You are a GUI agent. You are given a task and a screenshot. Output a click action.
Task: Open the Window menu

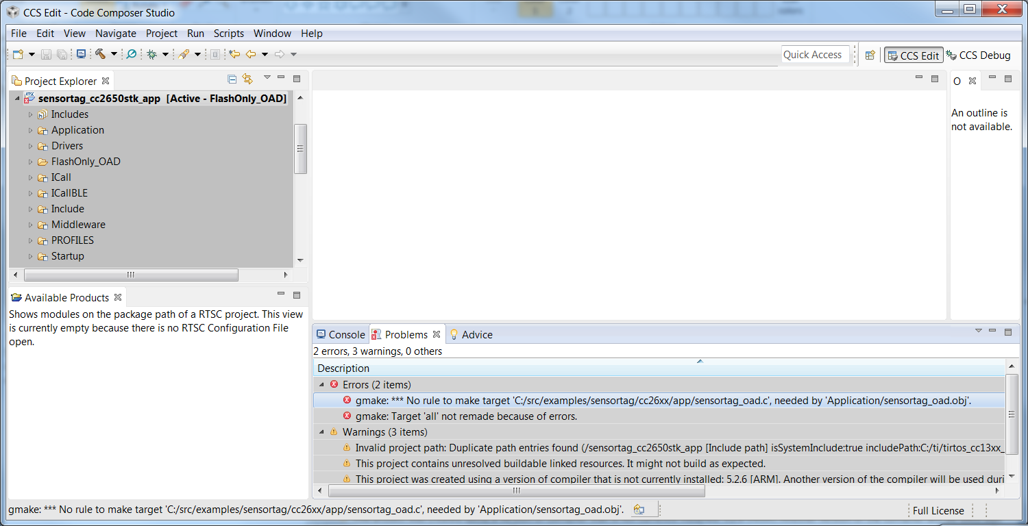(x=272, y=33)
